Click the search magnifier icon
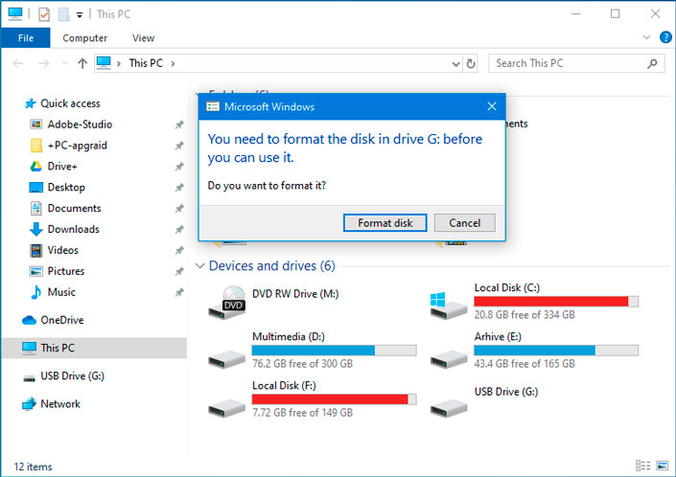 [x=652, y=64]
